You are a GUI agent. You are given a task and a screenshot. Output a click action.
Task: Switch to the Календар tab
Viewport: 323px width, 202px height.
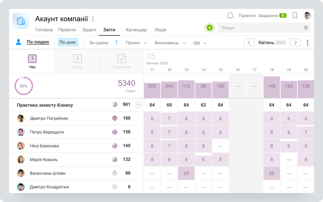pyautogui.click(x=136, y=30)
